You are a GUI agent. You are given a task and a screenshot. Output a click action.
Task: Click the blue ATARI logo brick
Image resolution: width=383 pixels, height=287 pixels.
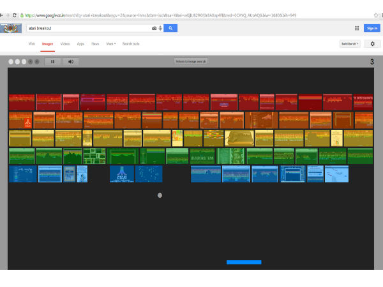tap(122, 174)
